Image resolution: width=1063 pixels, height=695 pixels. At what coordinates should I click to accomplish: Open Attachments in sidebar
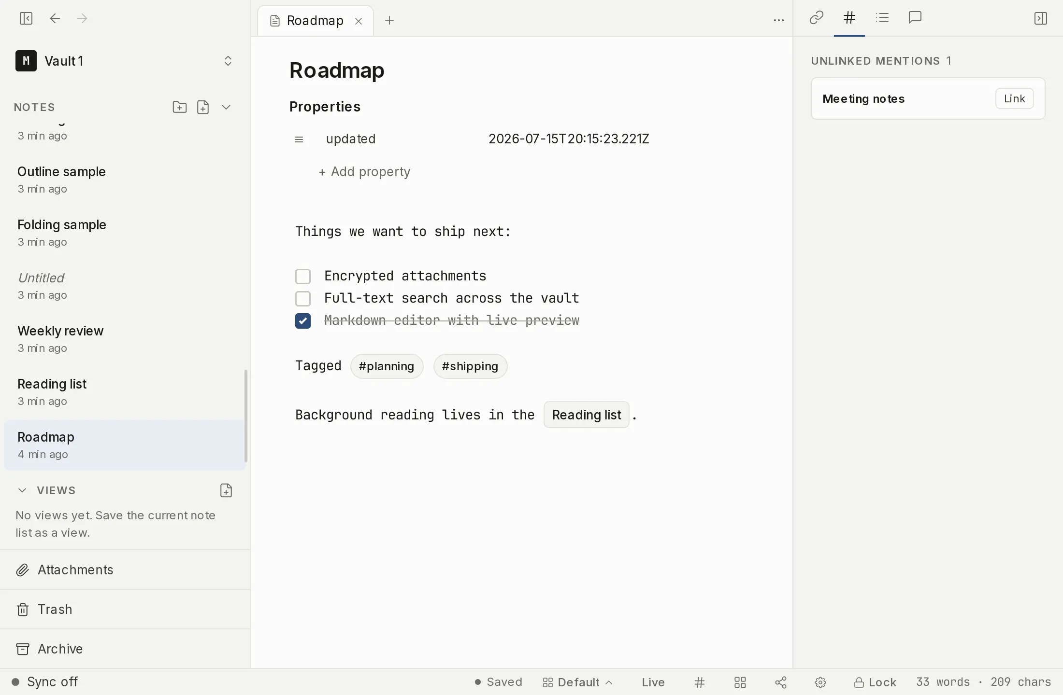click(x=125, y=570)
